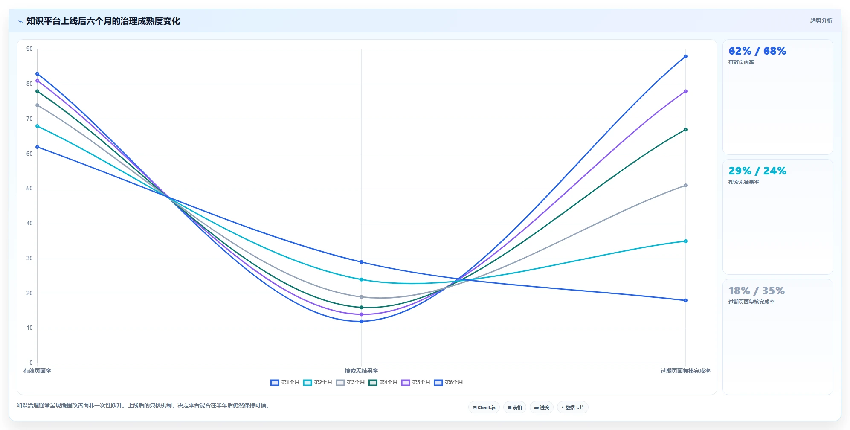The image size is (850, 430).
Task: Click the green 第4个月 point at 有效页面率 (78)
Action: click(x=38, y=91)
